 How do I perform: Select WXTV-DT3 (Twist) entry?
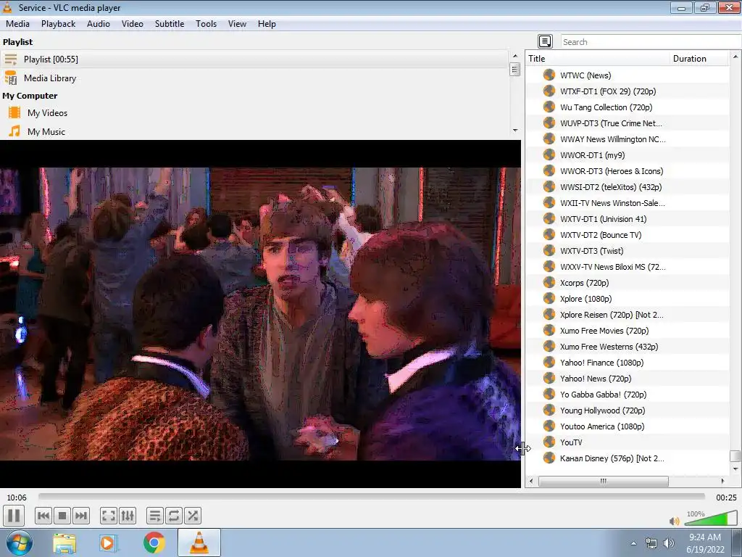point(628,251)
